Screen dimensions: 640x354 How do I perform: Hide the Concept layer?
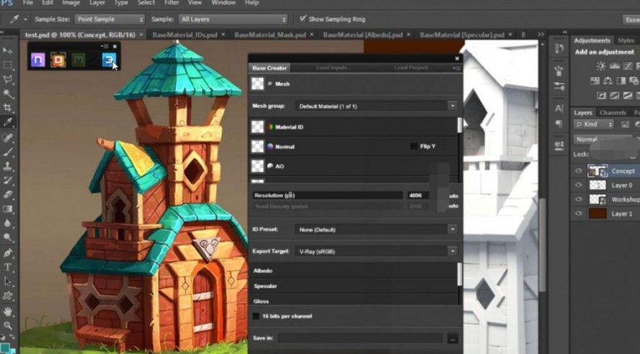[x=578, y=171]
